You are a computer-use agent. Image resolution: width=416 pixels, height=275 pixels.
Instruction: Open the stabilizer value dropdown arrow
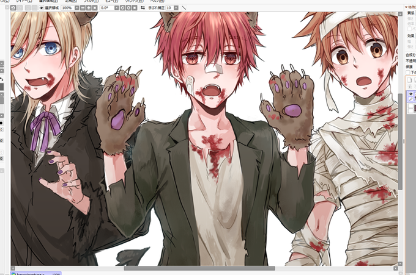point(176,8)
